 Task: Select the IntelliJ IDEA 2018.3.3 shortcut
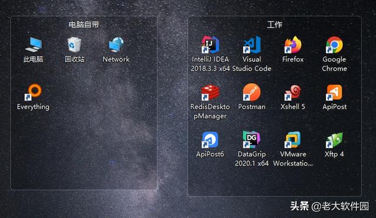(x=210, y=45)
